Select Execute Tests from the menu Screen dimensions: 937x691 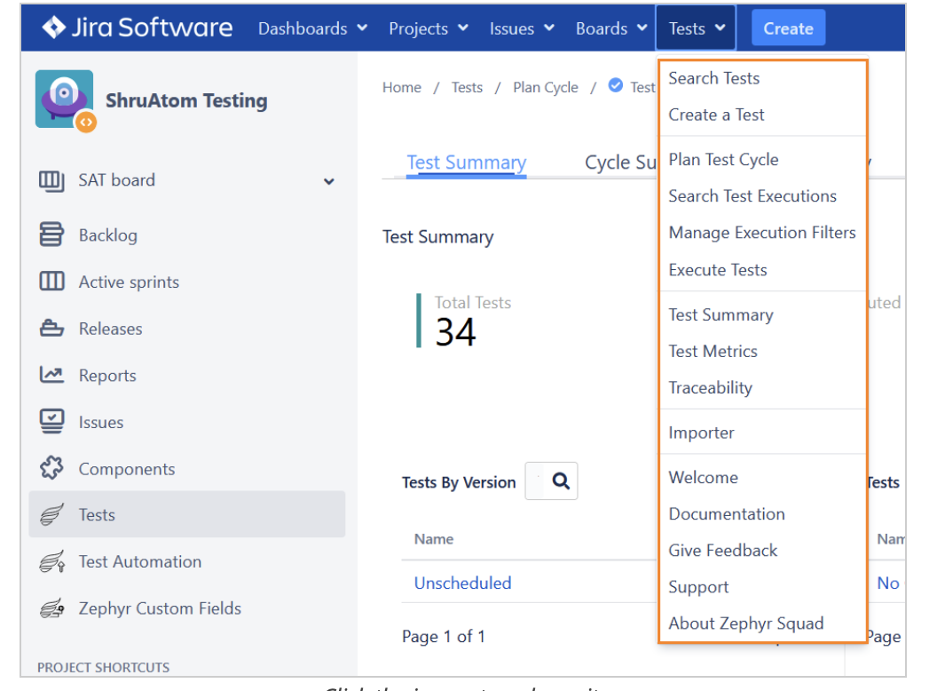click(718, 270)
